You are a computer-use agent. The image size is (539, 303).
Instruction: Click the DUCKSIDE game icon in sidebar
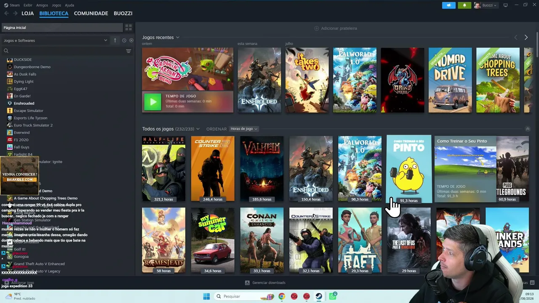click(10, 60)
